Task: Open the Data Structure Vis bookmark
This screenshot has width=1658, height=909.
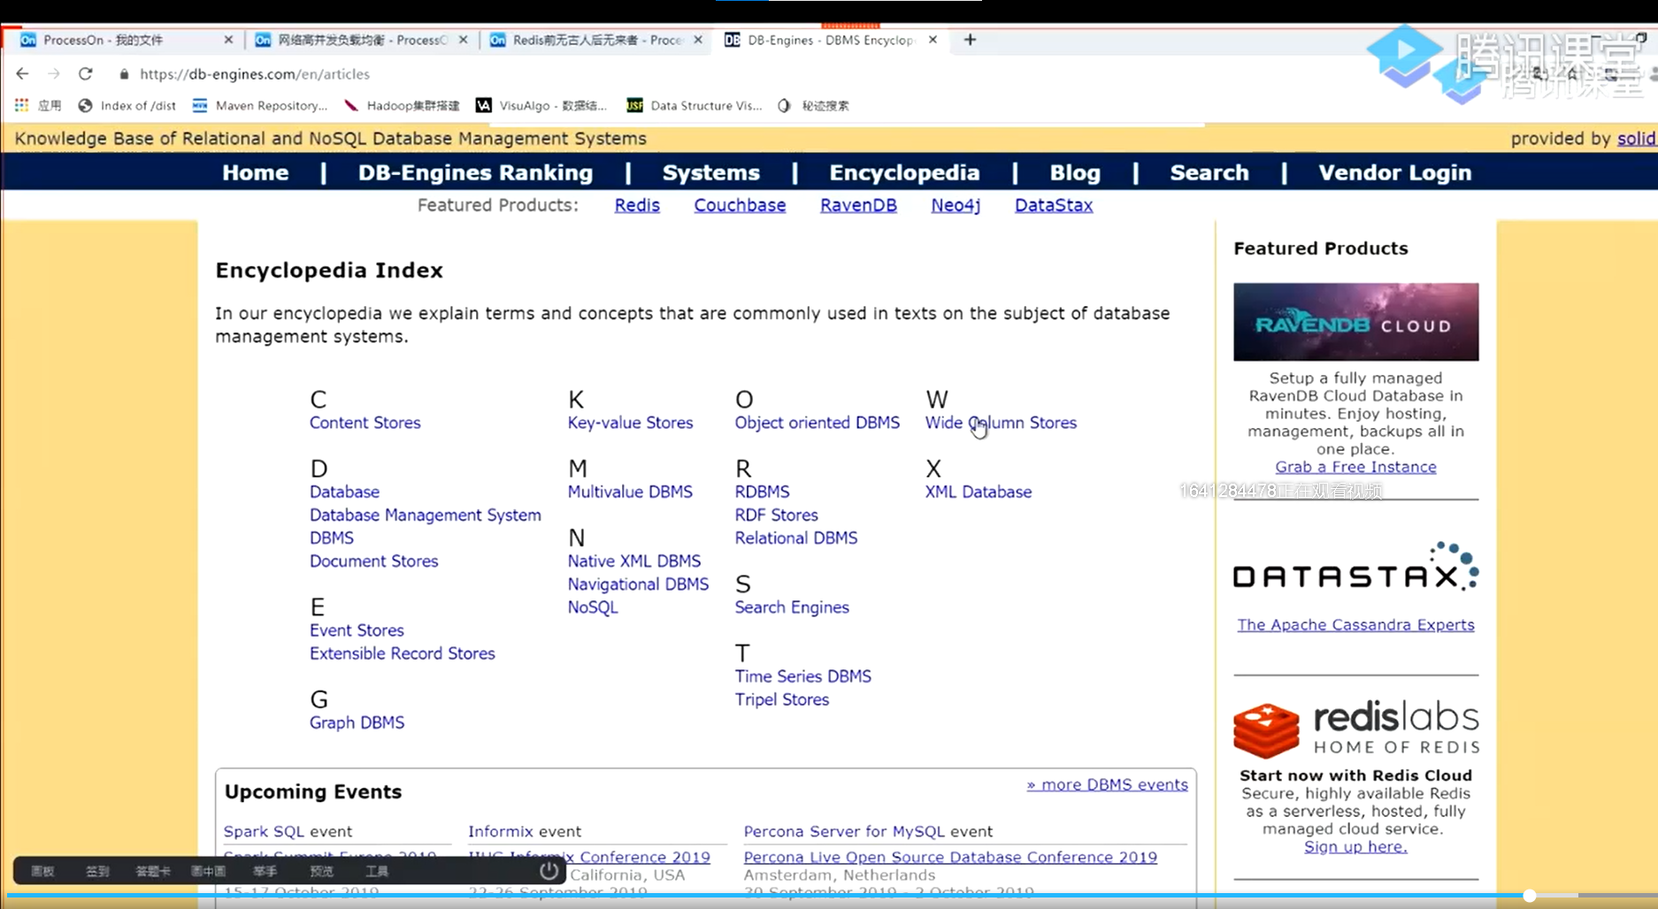Action: tap(695, 105)
